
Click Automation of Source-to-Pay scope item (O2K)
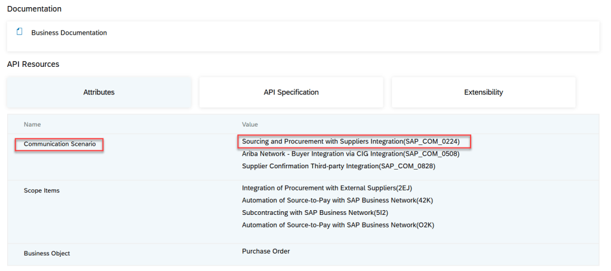337,225
